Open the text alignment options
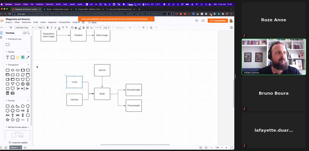 point(63,27)
